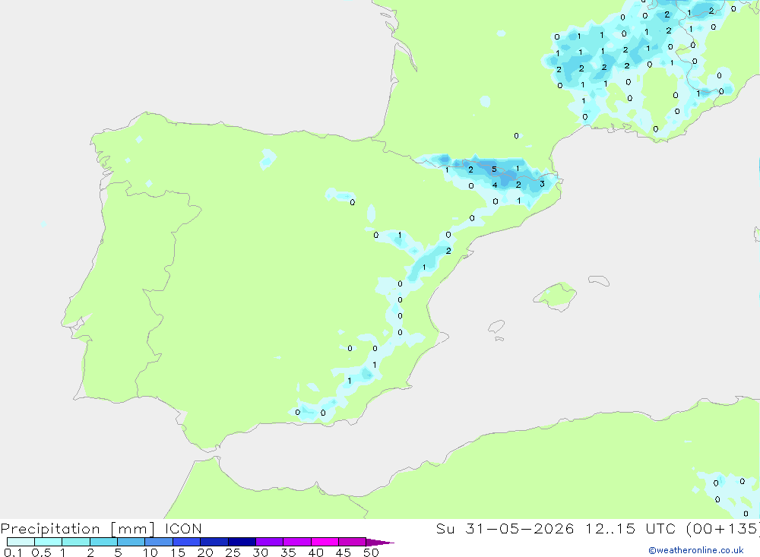Click the legend label '0.1'
Screen dimensions: 760x557
13,552
